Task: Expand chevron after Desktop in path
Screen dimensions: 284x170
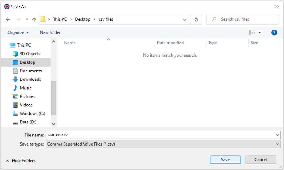Action: tap(94, 19)
